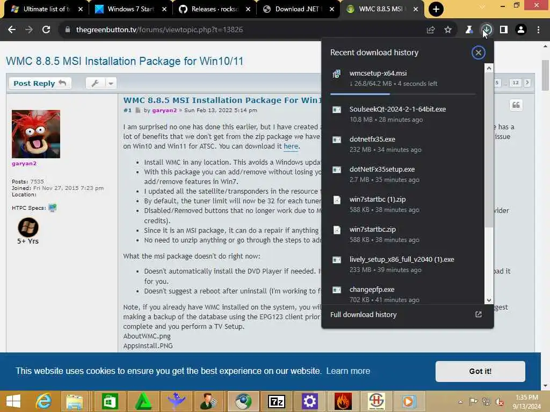Viewport: 550px width, 412px height.
Task: Click external link icon for full history
Action: click(479, 314)
